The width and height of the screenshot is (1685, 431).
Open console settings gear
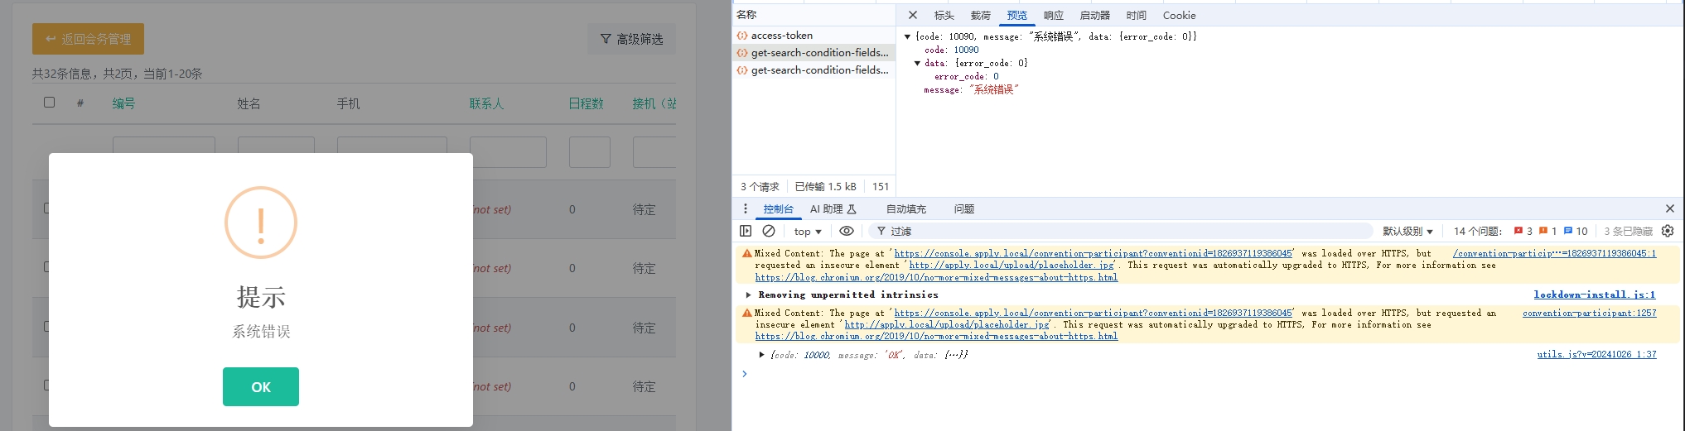tap(1668, 232)
